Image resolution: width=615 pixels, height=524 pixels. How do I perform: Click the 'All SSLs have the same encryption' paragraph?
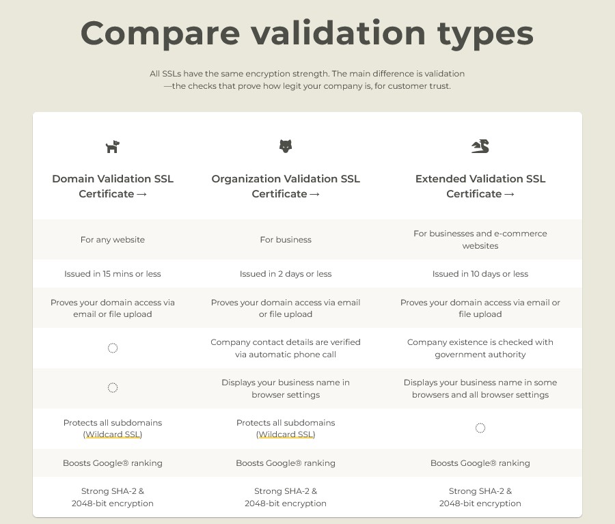[307, 80]
